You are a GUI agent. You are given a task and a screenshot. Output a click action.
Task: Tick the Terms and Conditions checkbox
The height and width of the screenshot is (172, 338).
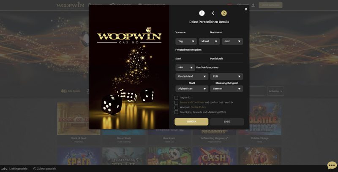tap(176, 102)
